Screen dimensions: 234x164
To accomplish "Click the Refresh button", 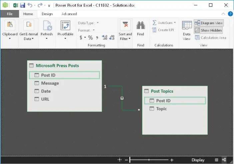I will tap(47, 30).
